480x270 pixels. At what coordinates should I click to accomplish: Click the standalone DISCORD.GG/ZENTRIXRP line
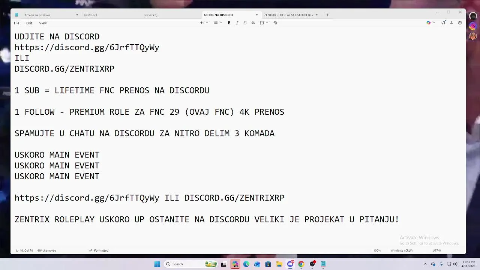tap(64, 69)
